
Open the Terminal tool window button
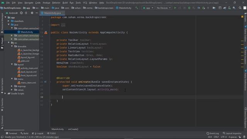click(x=11, y=133)
